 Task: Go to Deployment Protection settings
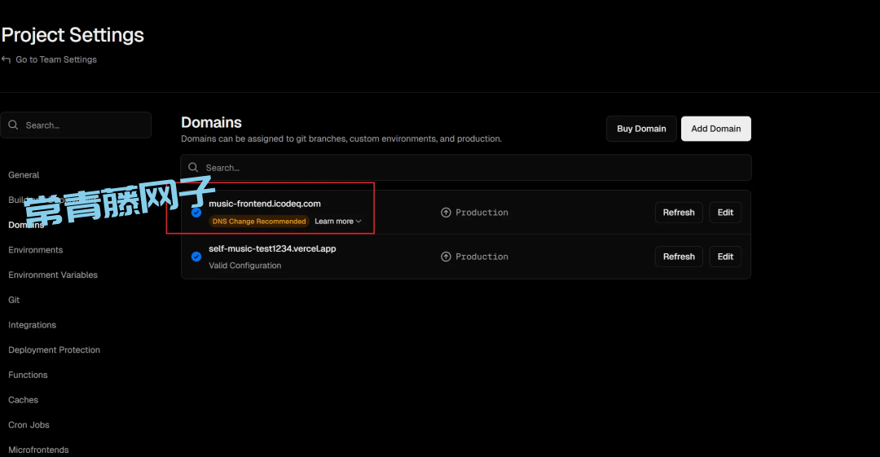(54, 350)
